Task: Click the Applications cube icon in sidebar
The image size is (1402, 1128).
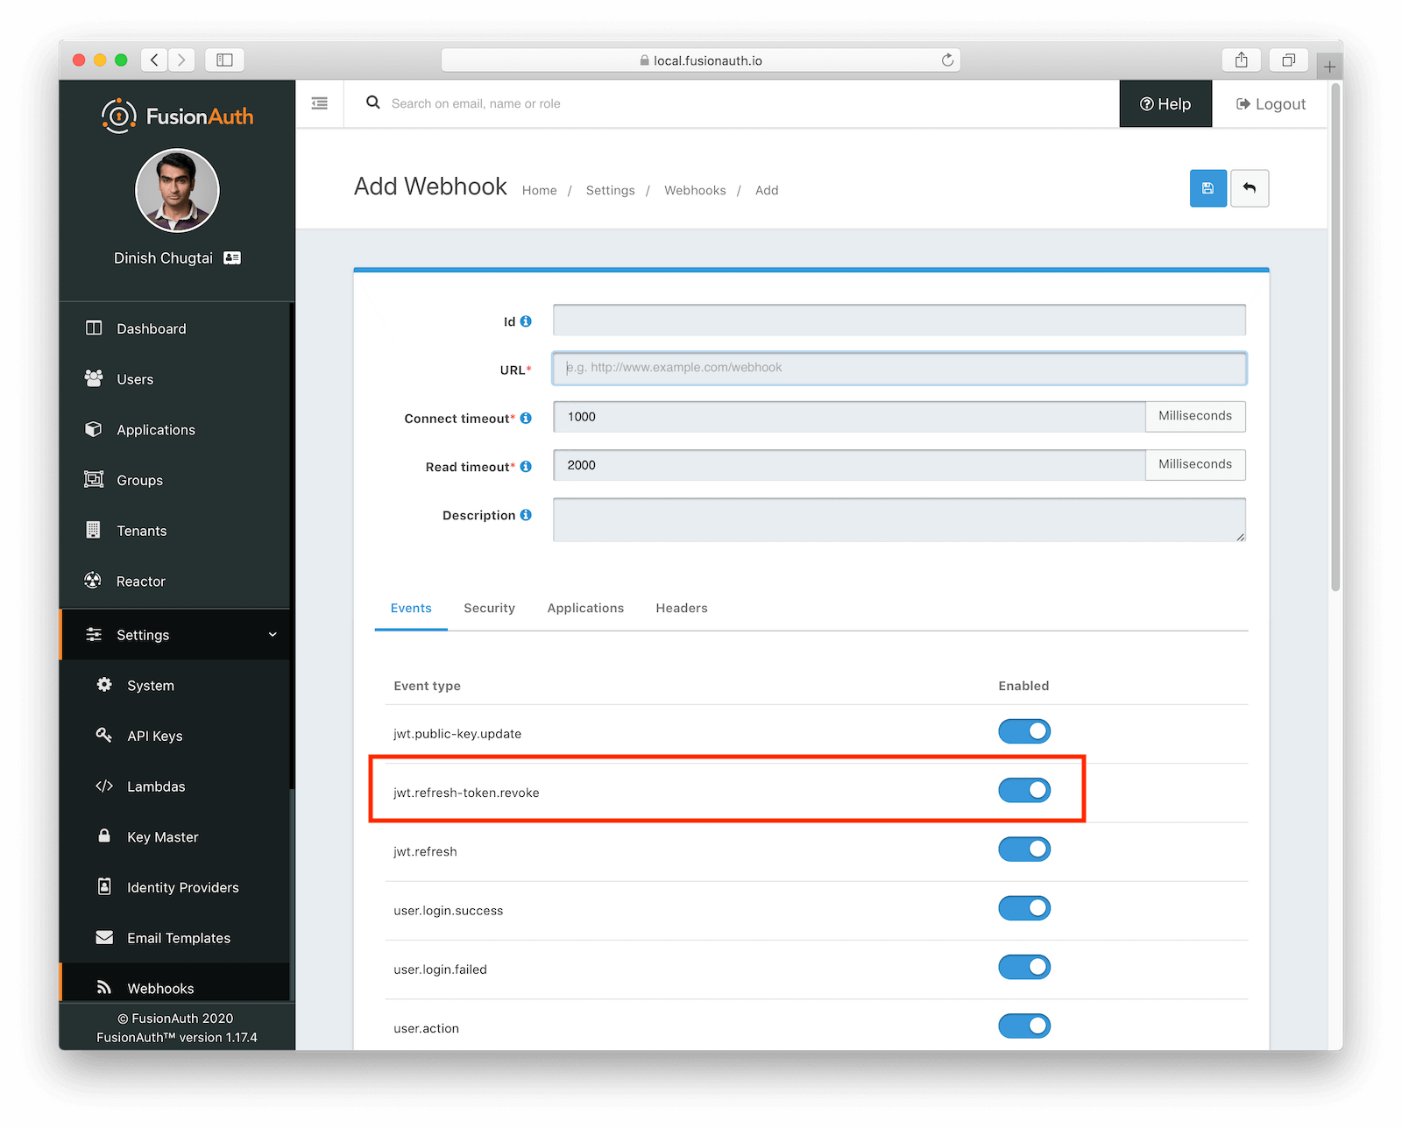Action: point(94,429)
